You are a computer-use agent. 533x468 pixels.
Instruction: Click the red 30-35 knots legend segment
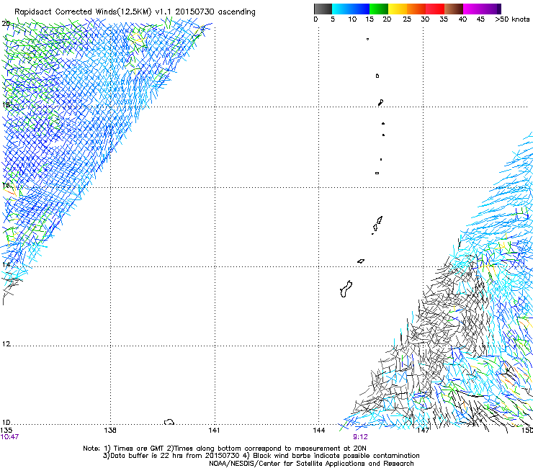pos(435,9)
